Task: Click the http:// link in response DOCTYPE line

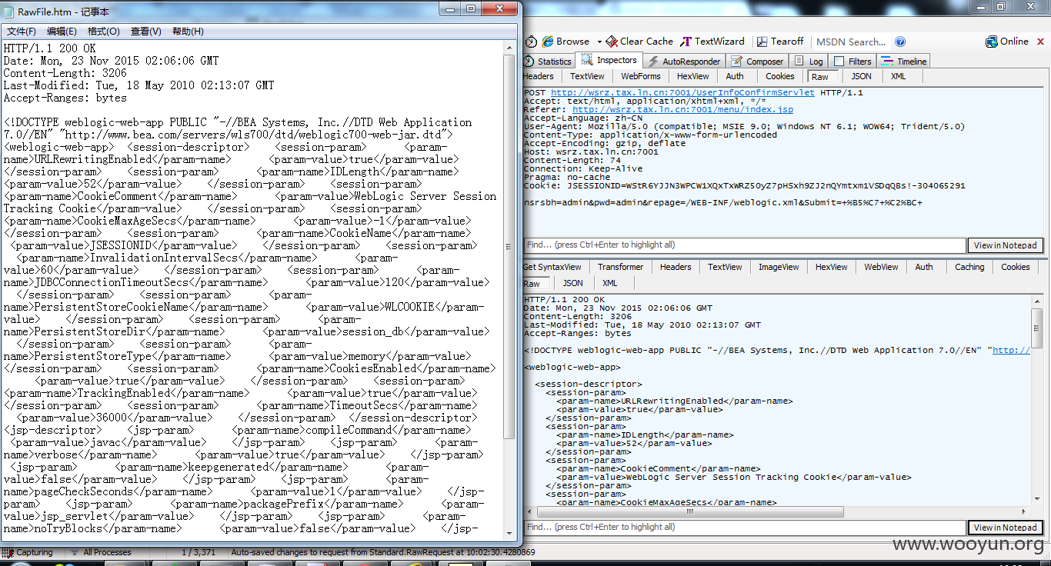Action: 1011,350
